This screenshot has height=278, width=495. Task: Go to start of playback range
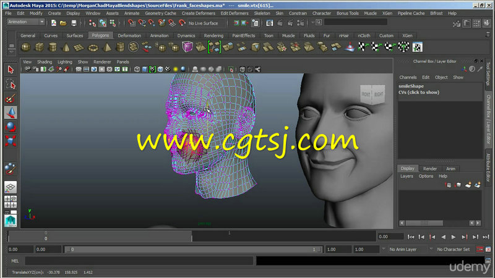(411, 237)
